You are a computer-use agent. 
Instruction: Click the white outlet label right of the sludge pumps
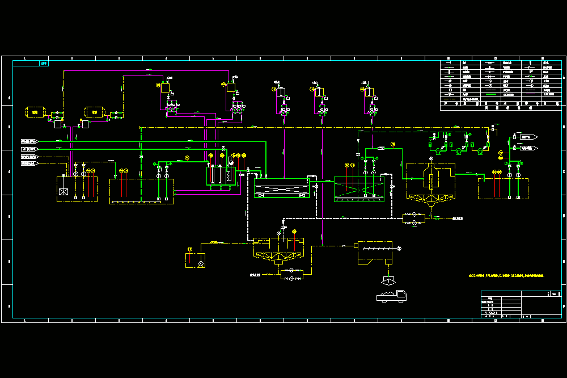tap(458, 219)
